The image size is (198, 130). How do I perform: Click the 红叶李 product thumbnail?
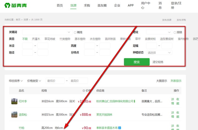coord(14,101)
